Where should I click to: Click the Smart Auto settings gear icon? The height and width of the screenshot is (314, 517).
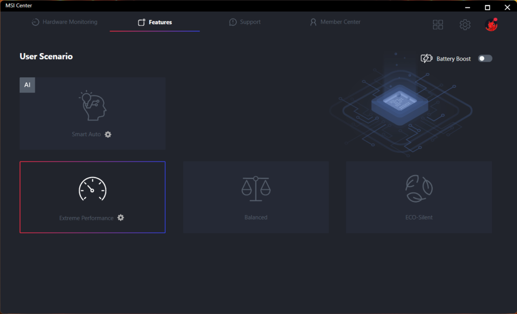tap(108, 134)
